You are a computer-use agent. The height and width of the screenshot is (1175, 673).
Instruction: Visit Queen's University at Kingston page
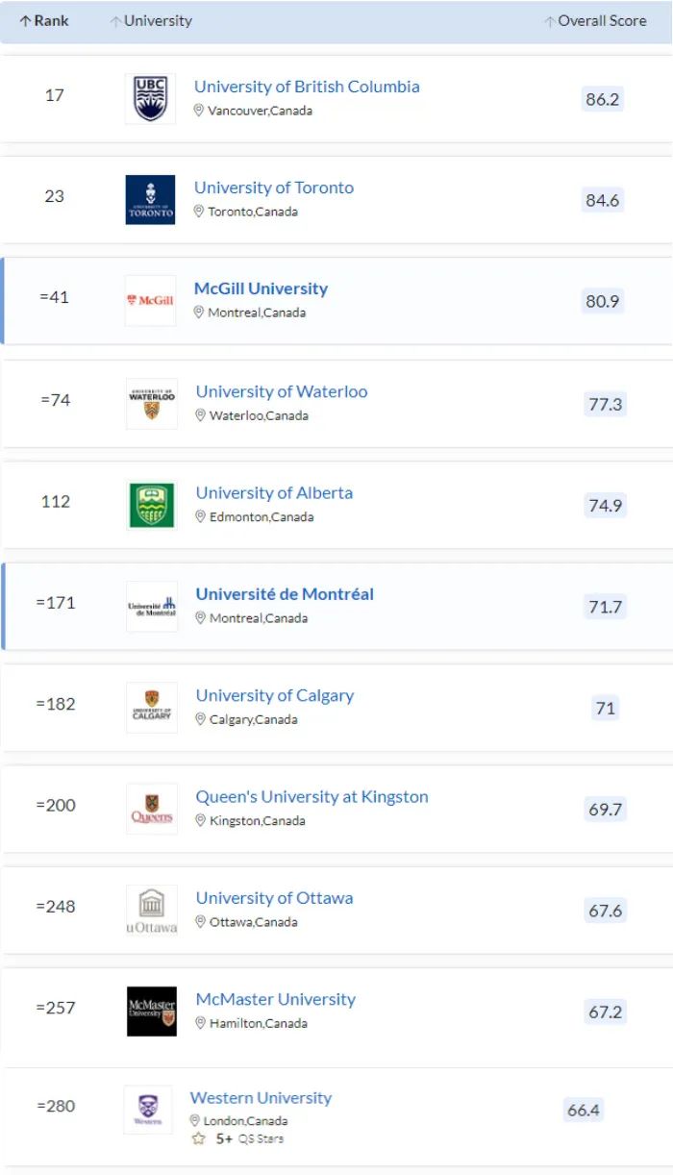click(312, 796)
